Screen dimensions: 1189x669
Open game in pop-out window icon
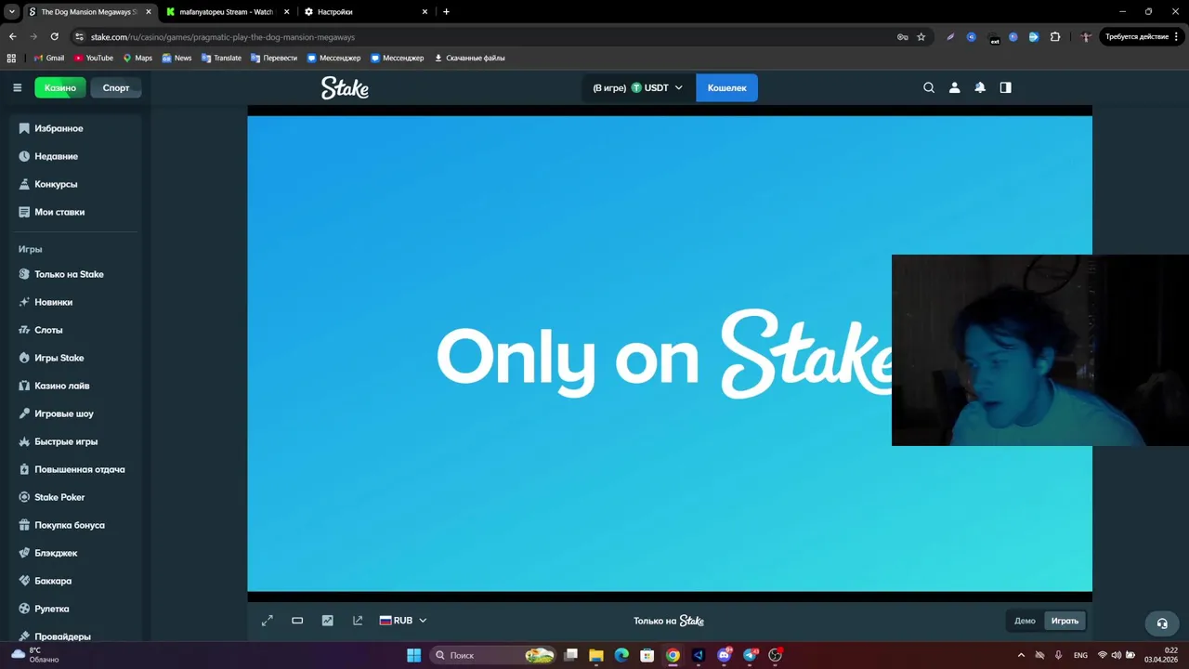click(358, 621)
